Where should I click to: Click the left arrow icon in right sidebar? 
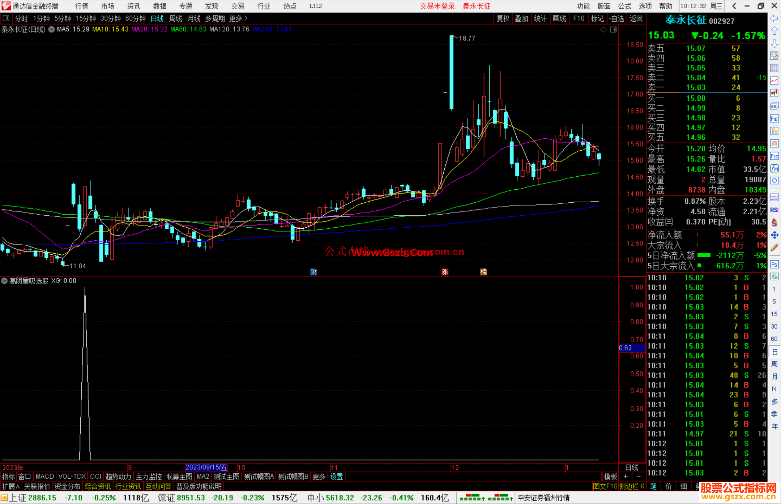coord(774,18)
